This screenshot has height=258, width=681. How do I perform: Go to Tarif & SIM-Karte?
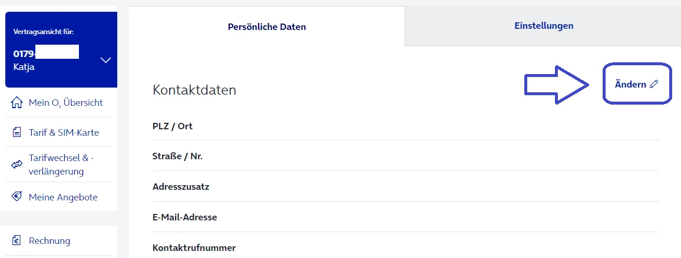[64, 132]
